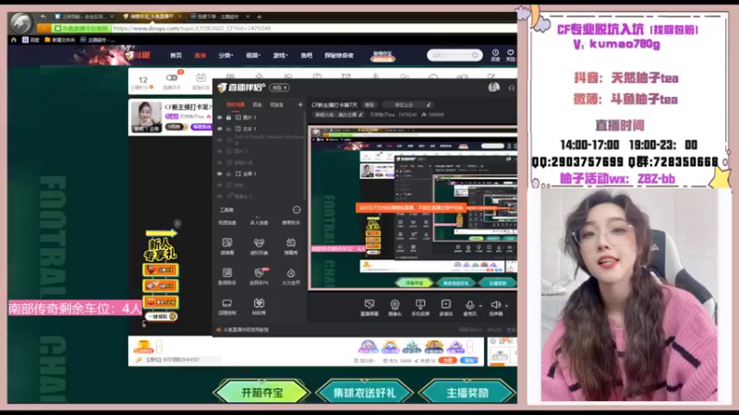This screenshot has height=415, width=739.
Task: Open the new tab plus button in browser
Action: tap(259, 17)
